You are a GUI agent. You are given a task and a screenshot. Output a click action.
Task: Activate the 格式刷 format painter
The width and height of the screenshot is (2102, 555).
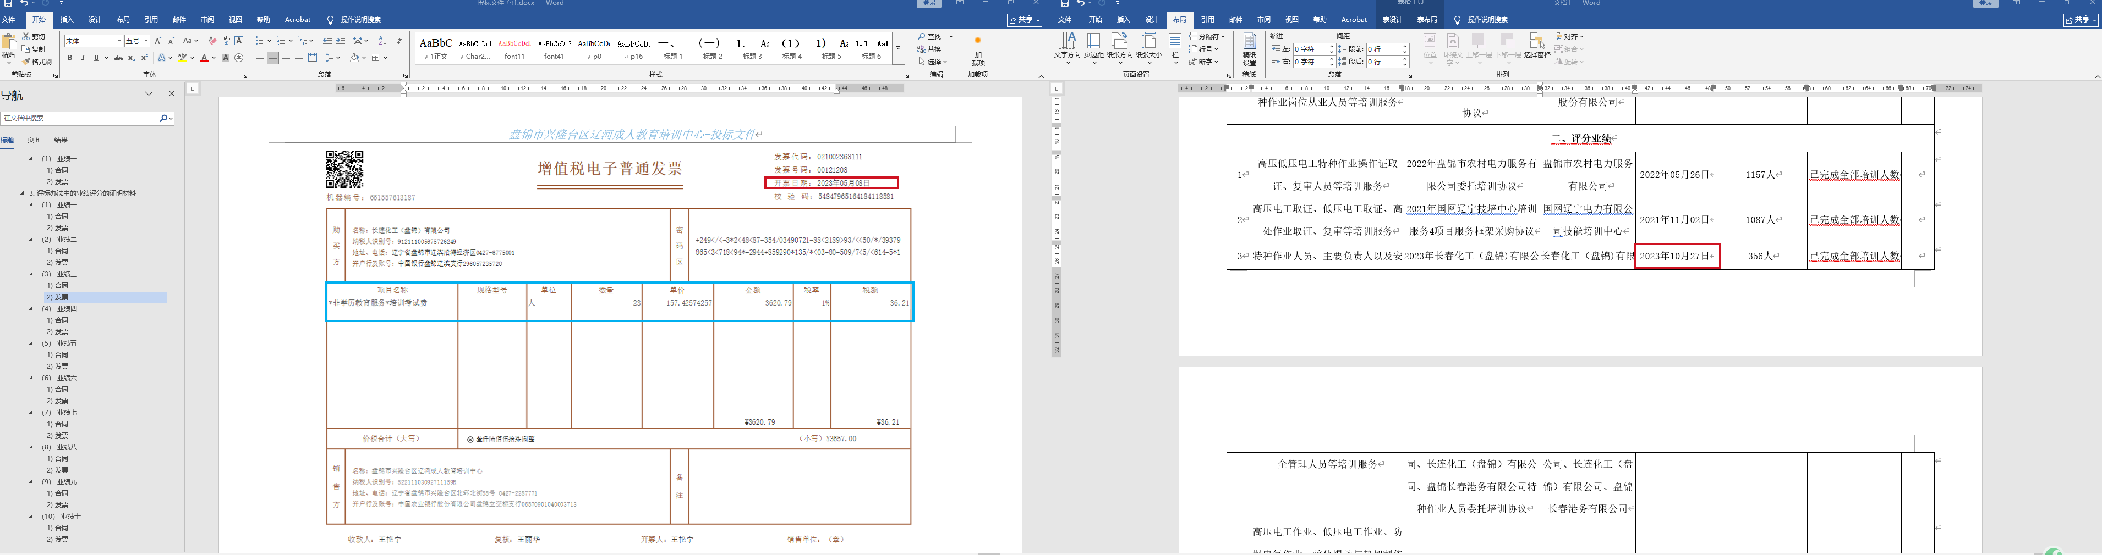coord(37,61)
